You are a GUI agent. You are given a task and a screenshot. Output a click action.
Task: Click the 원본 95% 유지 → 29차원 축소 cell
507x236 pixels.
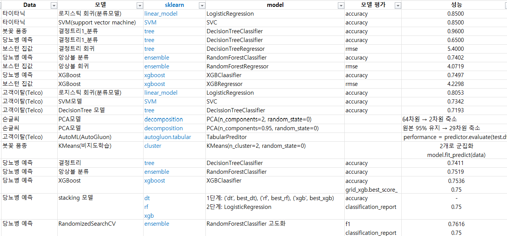pyautogui.click(x=454, y=128)
